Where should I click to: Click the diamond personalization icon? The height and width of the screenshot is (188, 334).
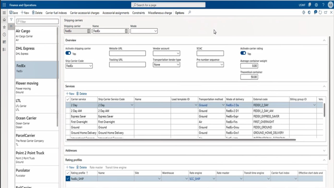pyautogui.click(x=304, y=12)
